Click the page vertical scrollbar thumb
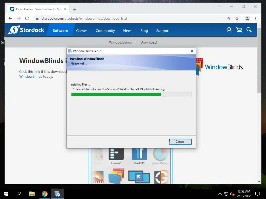Viewport: 266px width, 199px height. 259,60
